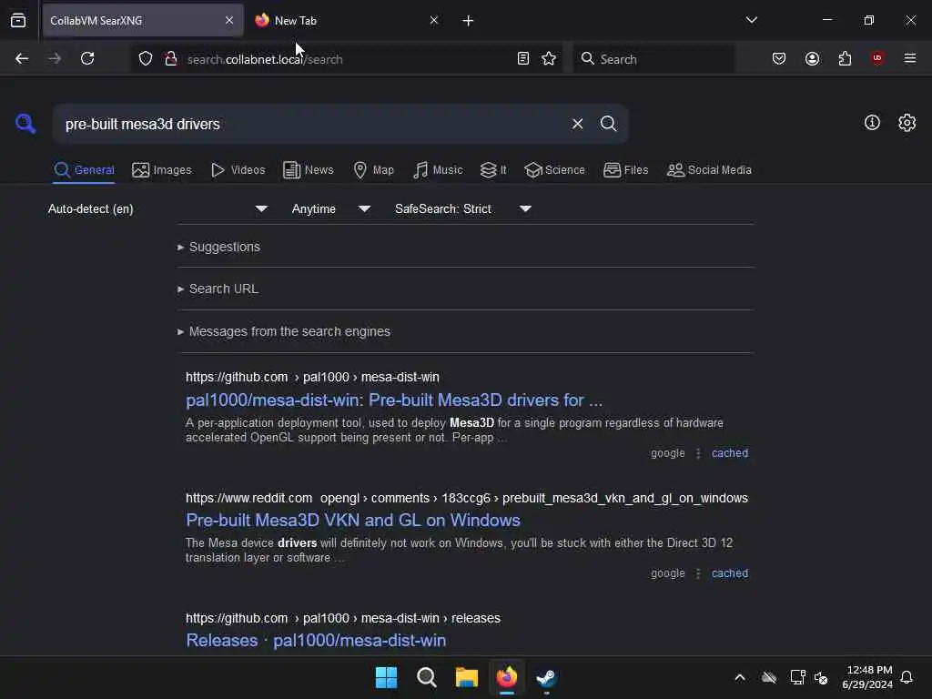Bookmark this page with the star icon
The image size is (932, 699).
click(x=549, y=59)
